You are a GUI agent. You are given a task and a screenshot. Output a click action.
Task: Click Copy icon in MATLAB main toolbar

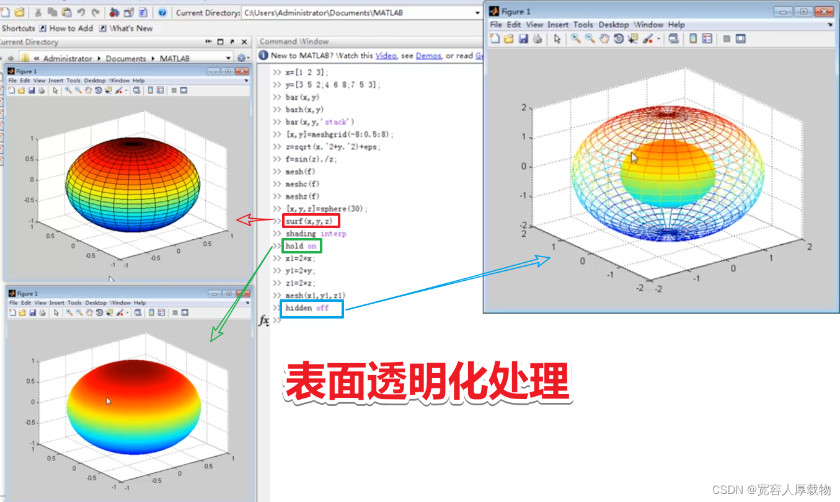point(52,12)
